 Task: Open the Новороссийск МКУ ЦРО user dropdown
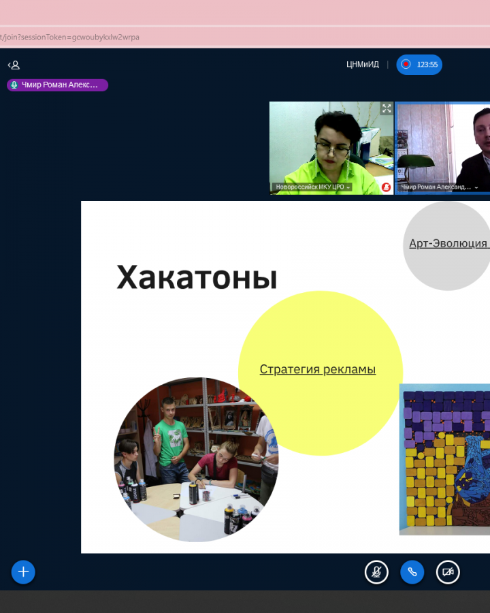pyautogui.click(x=313, y=187)
